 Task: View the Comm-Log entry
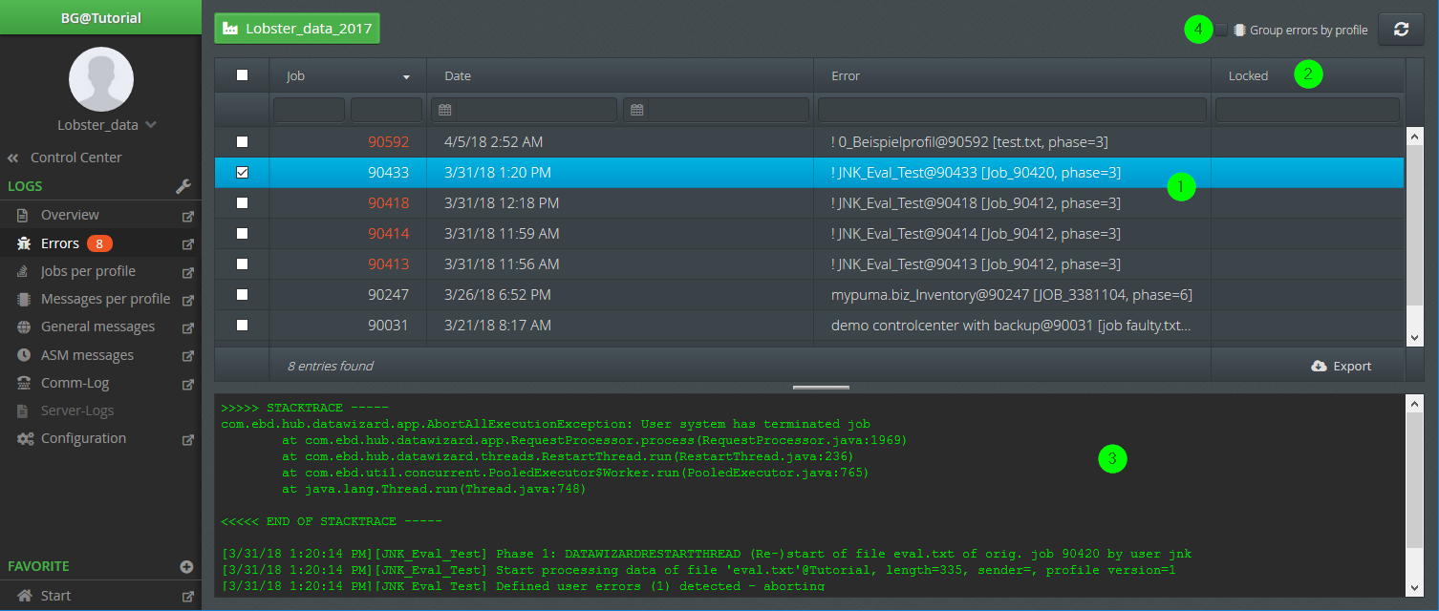coord(75,383)
